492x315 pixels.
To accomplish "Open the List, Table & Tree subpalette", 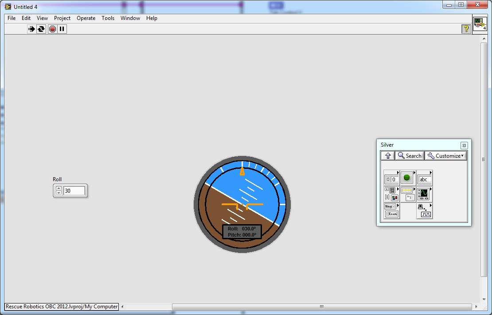I will pos(408,194).
